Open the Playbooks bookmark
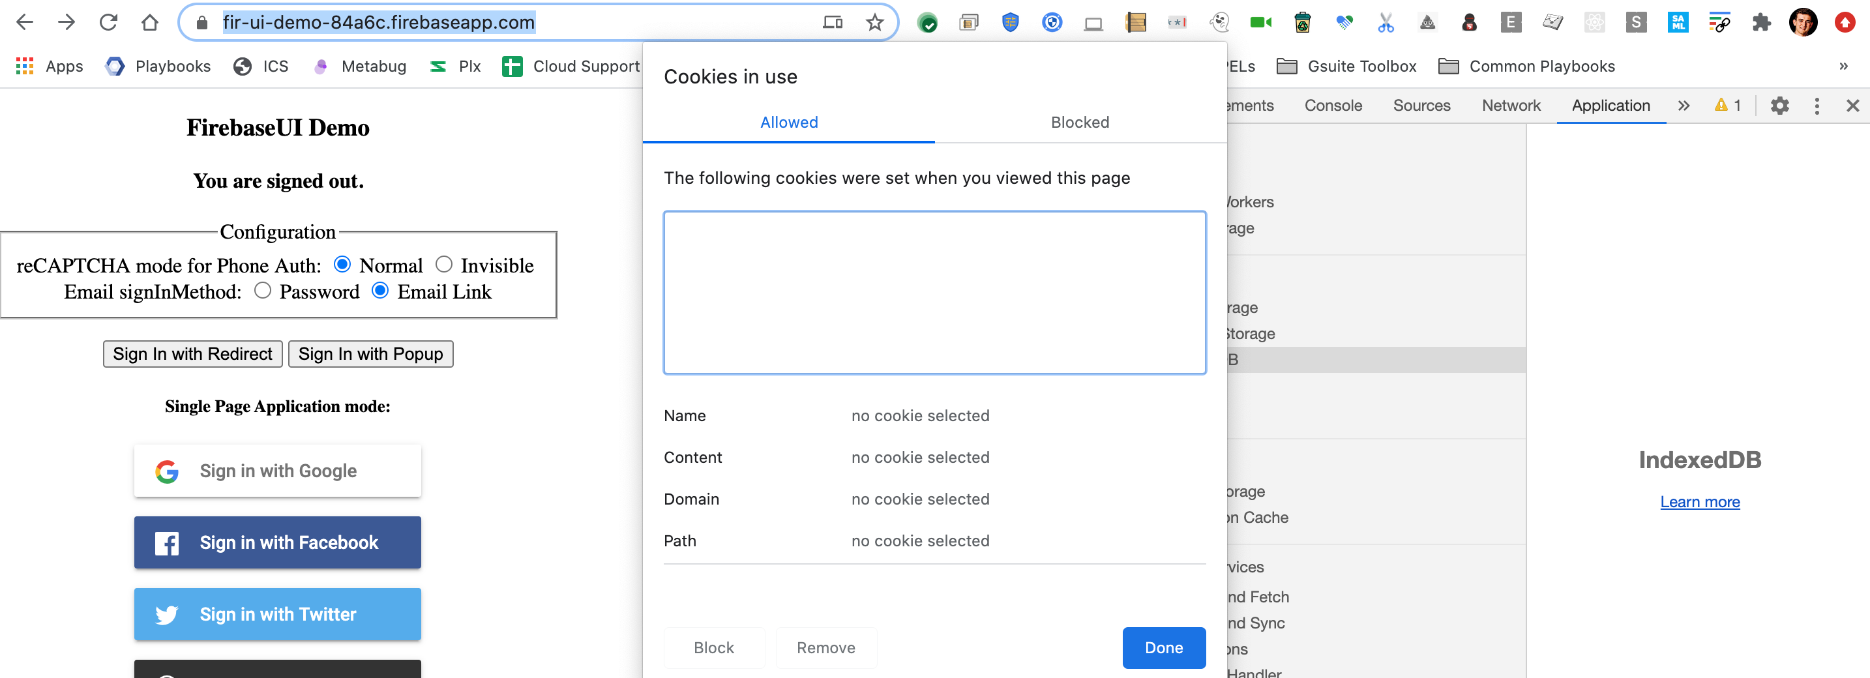1870x678 pixels. pos(158,66)
